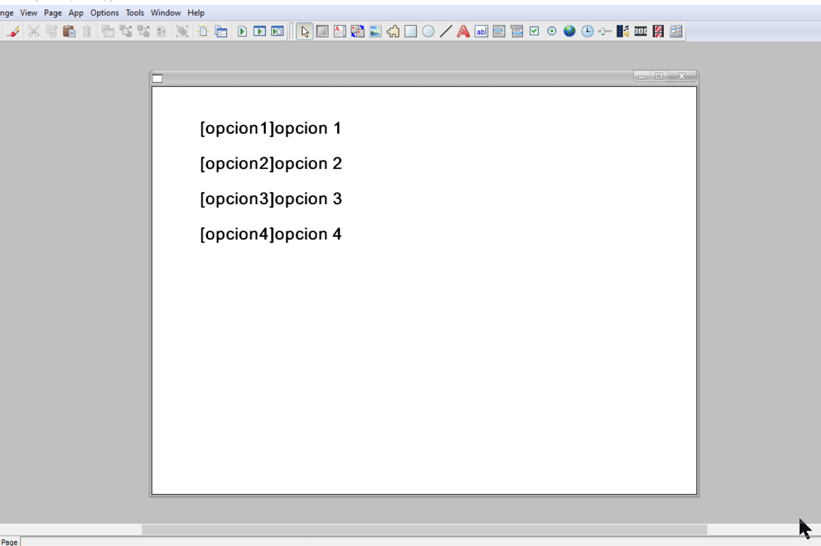Click the dimmed forward-arrow stacked squares icon
Screen dimensions: 821x546
point(126,31)
